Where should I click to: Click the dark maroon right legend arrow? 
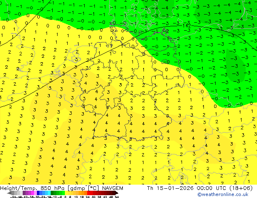point(117,193)
